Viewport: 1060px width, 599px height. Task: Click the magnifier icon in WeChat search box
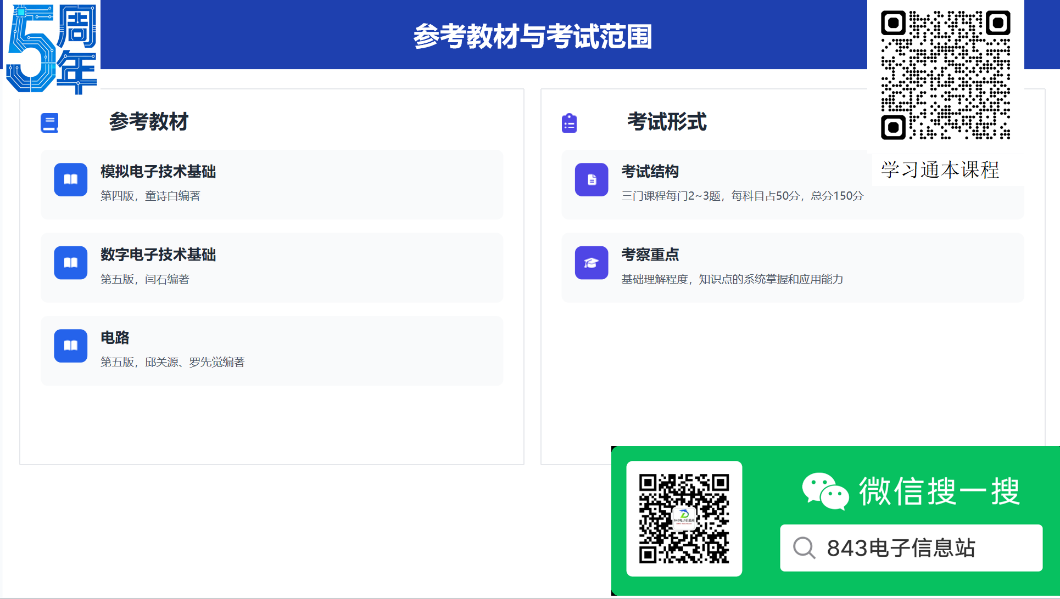click(x=804, y=547)
